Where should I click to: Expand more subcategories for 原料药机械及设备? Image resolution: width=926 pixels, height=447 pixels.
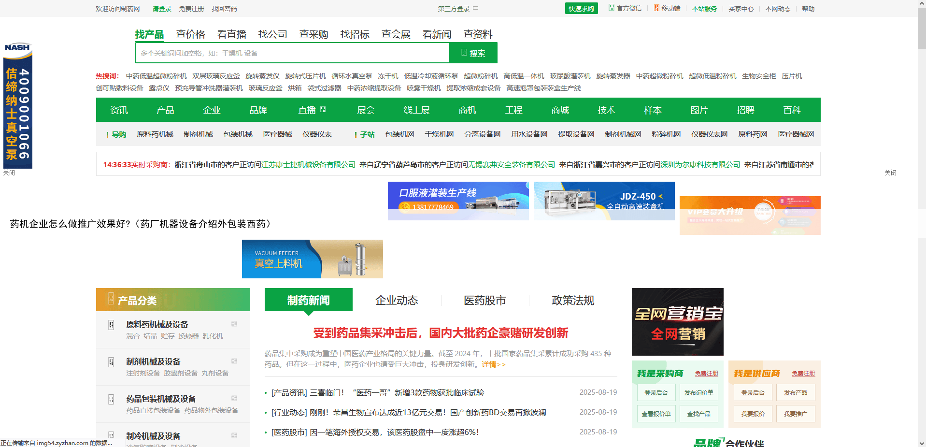234,324
